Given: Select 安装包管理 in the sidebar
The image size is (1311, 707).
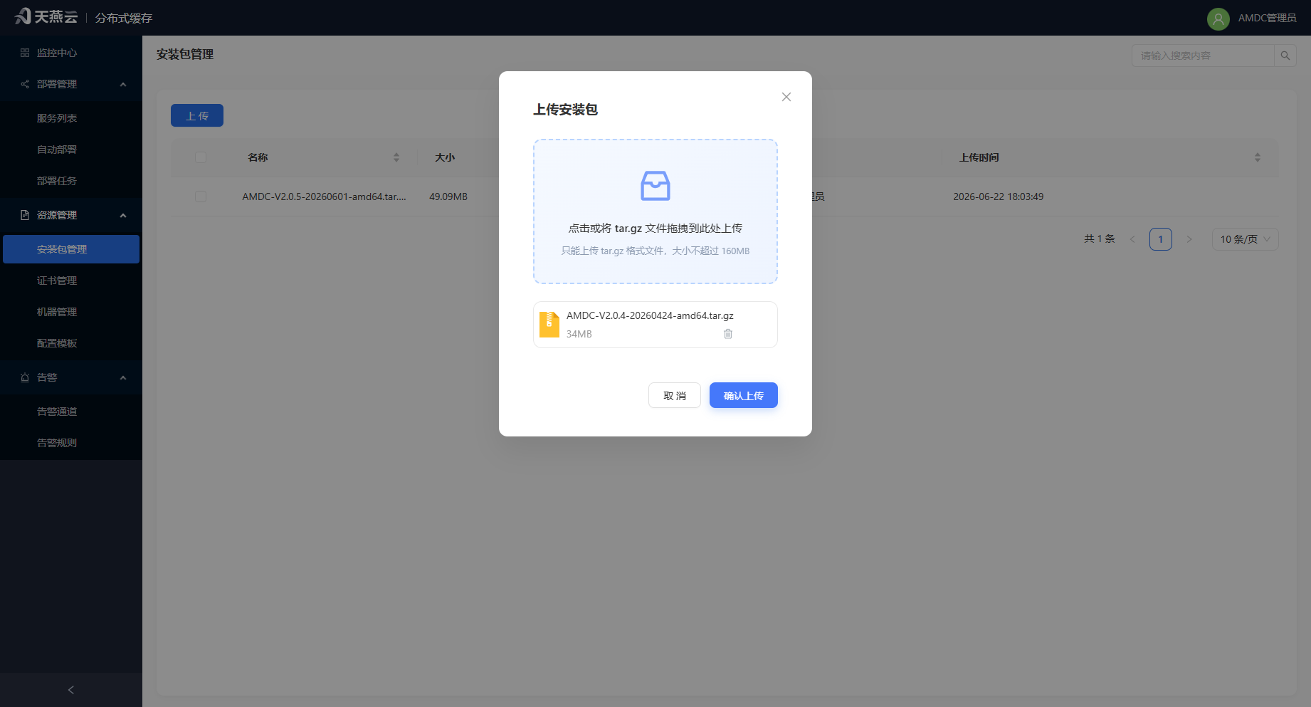Looking at the screenshot, I should (x=71, y=249).
